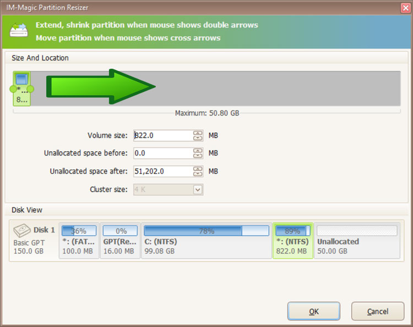Open the Cluster size dropdown
Screen dimensions: 413x327
coord(198,189)
